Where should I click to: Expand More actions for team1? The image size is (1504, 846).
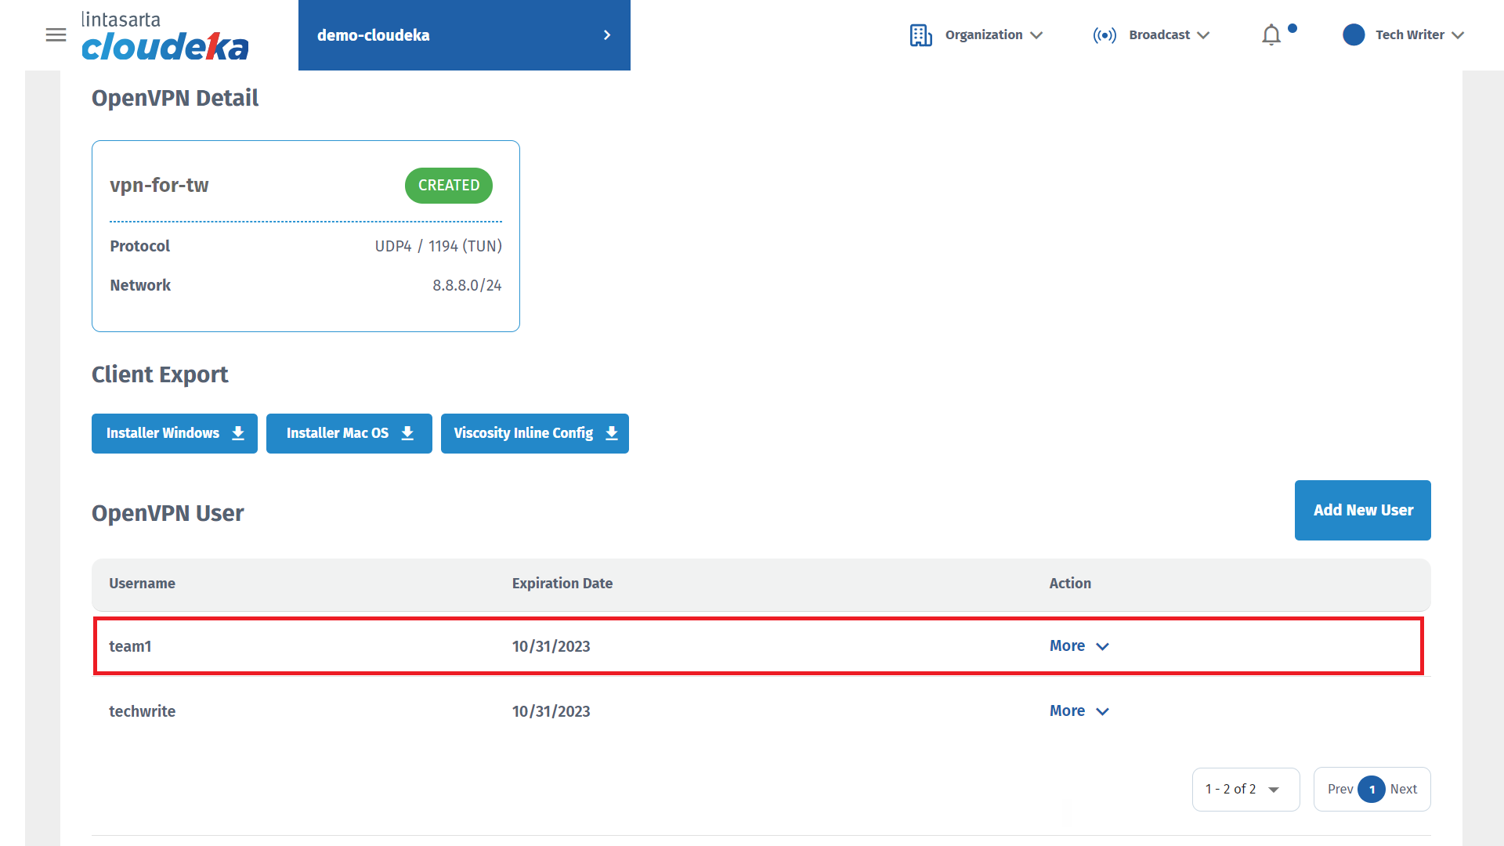pos(1079,646)
